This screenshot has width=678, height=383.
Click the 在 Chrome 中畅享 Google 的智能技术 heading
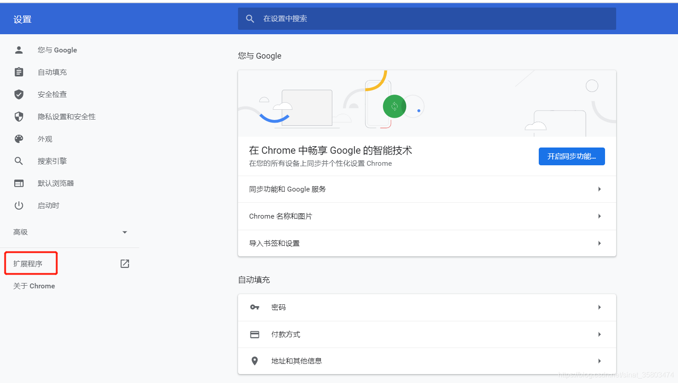(x=331, y=150)
